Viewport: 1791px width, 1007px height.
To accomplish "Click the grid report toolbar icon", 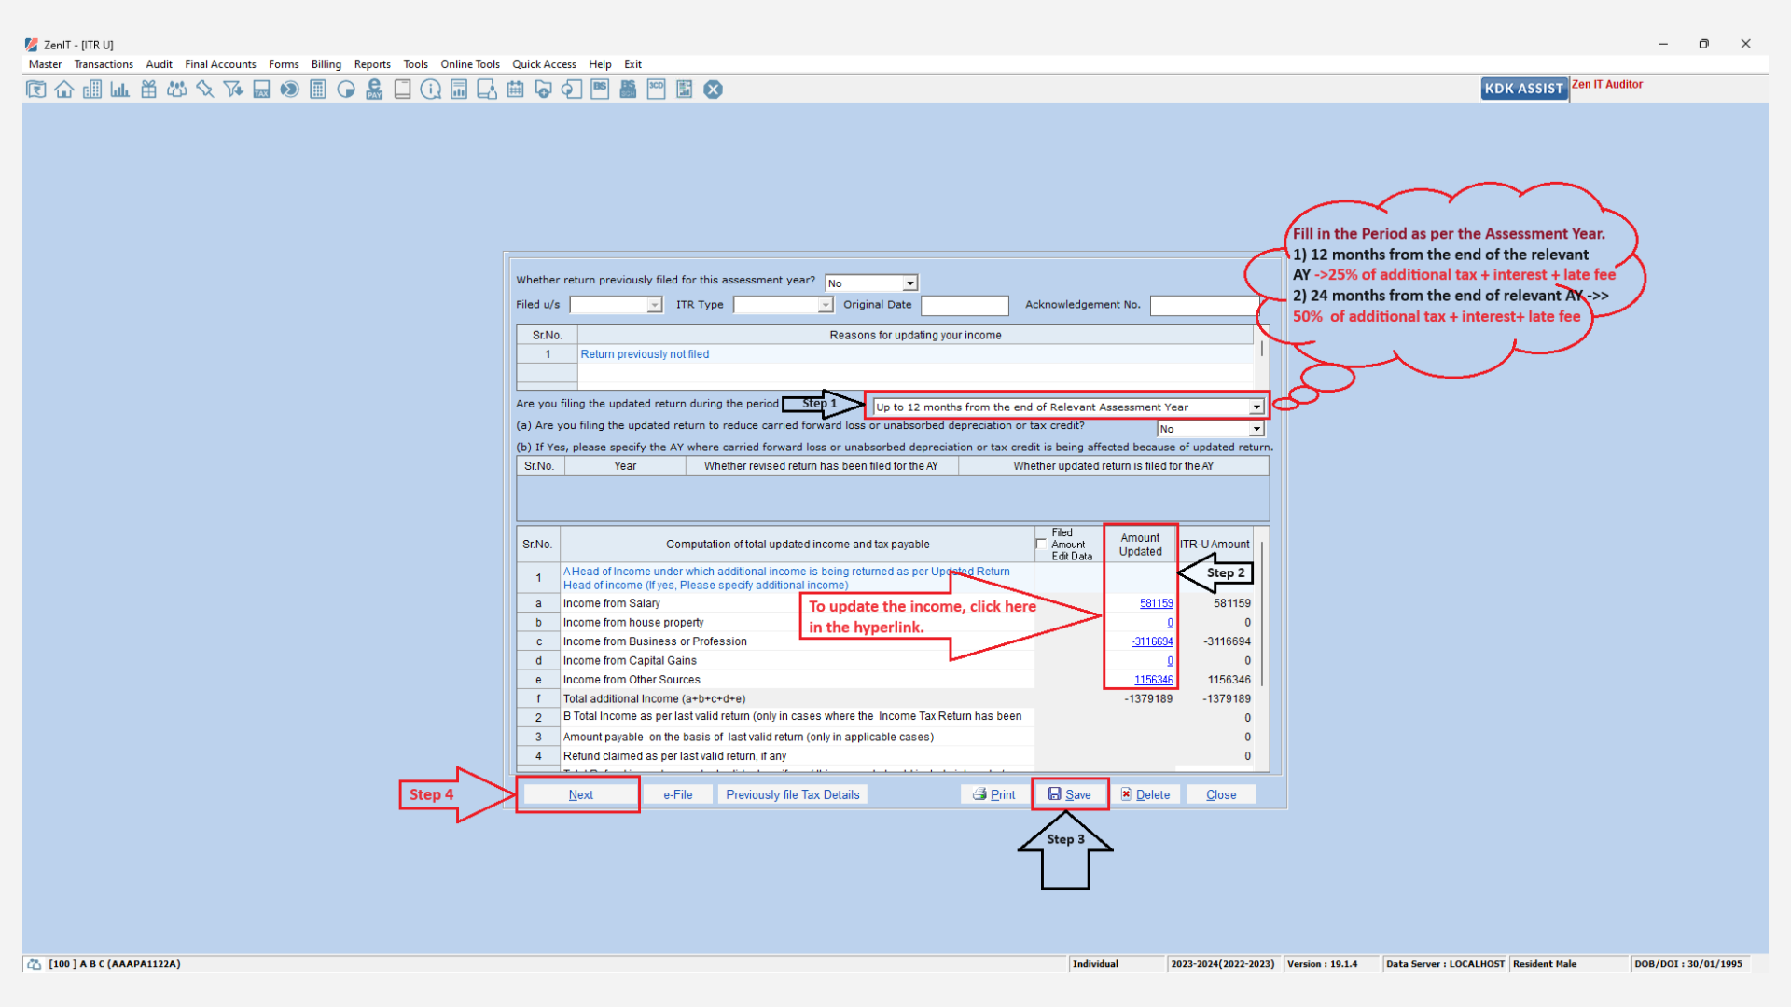I will 685,90.
